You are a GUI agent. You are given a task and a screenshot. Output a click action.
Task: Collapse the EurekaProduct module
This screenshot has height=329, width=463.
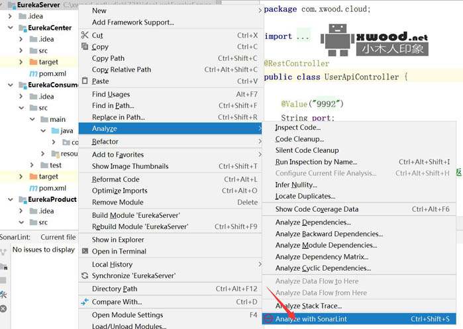(x=11, y=199)
